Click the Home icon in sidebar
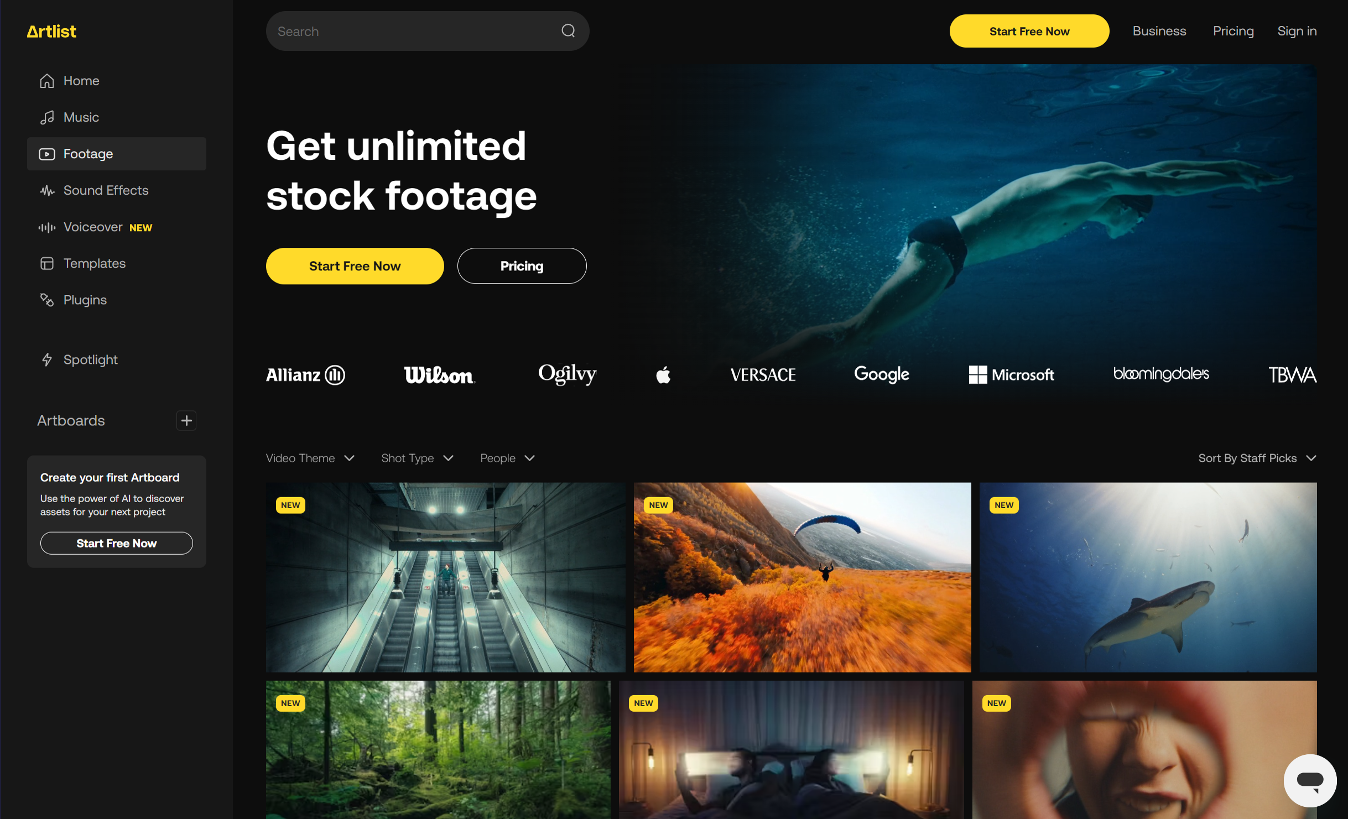Viewport: 1348px width, 819px height. 46,81
